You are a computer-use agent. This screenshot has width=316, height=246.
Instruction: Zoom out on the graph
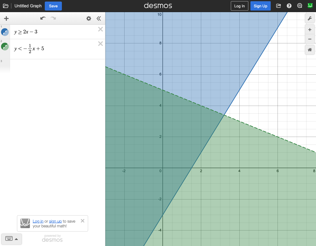310,39
